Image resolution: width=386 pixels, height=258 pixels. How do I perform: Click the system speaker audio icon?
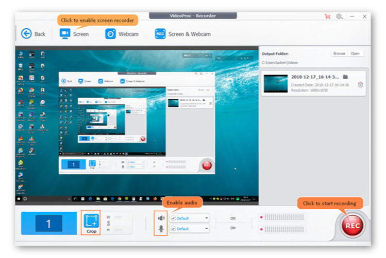click(161, 218)
